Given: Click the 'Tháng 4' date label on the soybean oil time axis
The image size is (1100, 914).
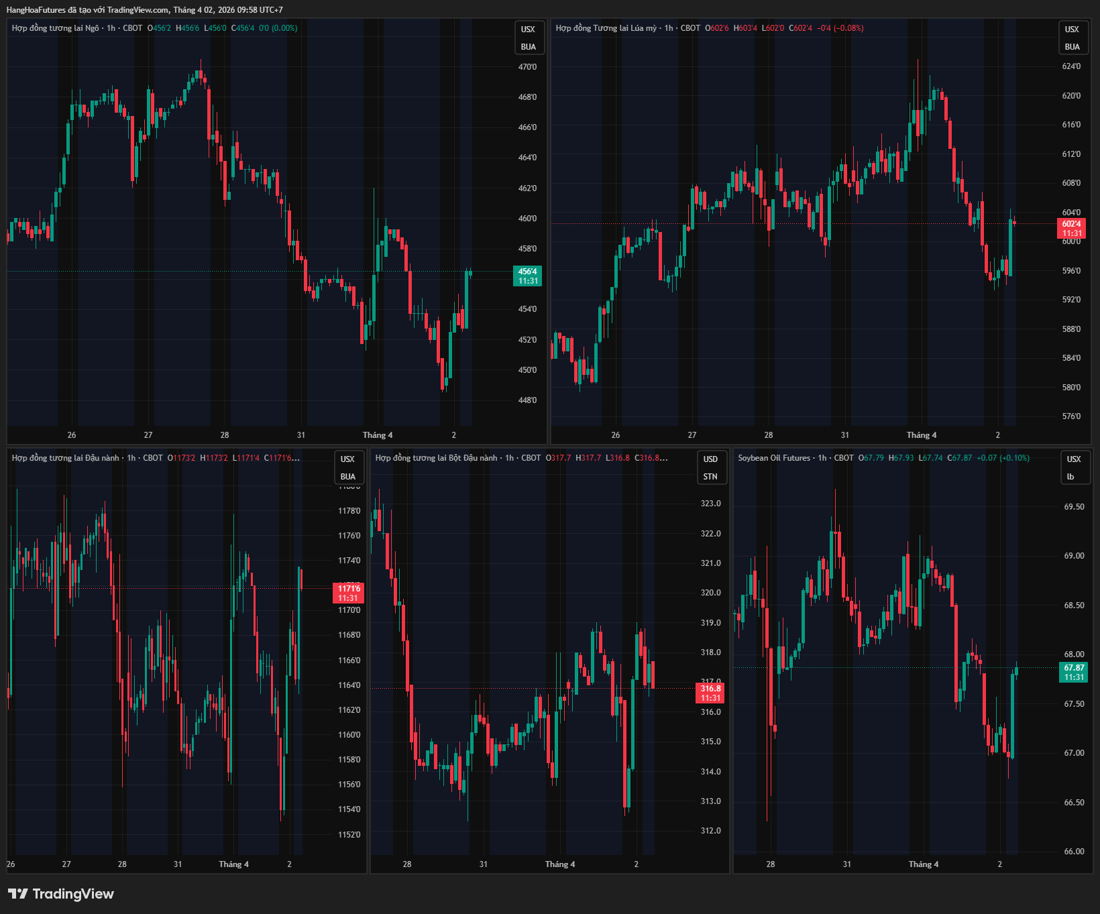Looking at the screenshot, I should click(924, 864).
